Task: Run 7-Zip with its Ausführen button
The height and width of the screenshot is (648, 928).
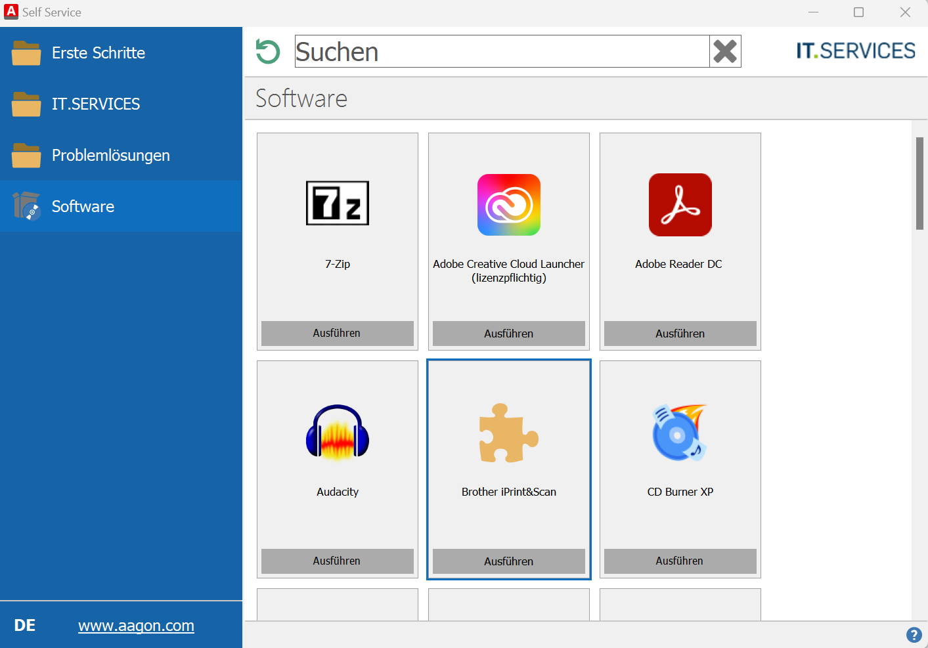Action: pos(337,333)
